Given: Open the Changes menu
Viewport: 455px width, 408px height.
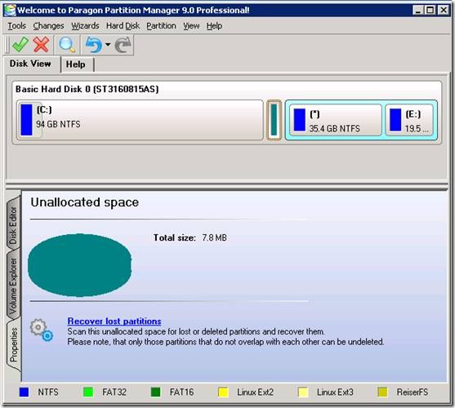Looking at the screenshot, I should [48, 26].
